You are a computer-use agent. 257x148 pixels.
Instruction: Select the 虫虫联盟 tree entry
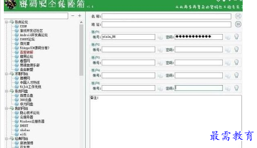[26, 69]
